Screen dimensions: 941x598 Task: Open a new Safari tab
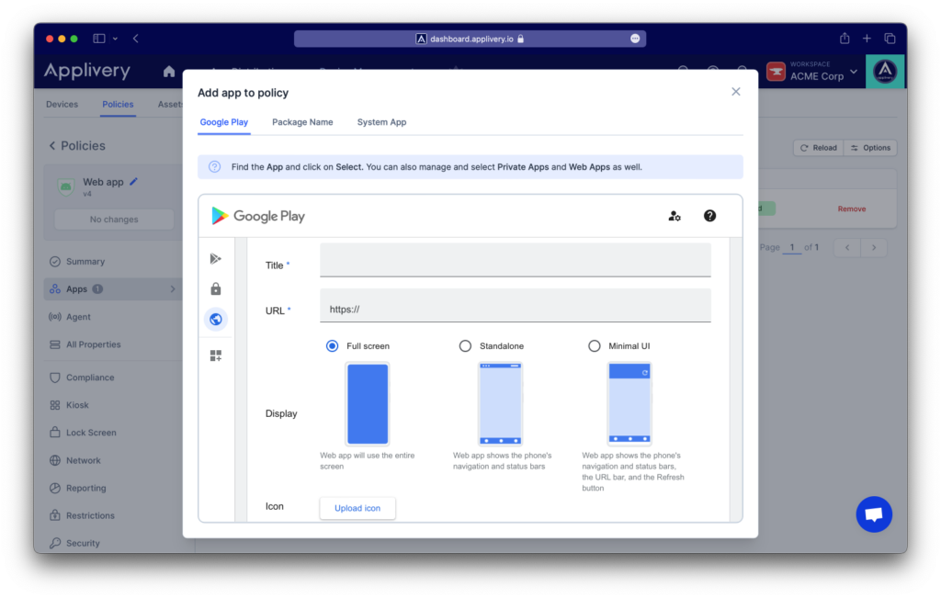867,39
